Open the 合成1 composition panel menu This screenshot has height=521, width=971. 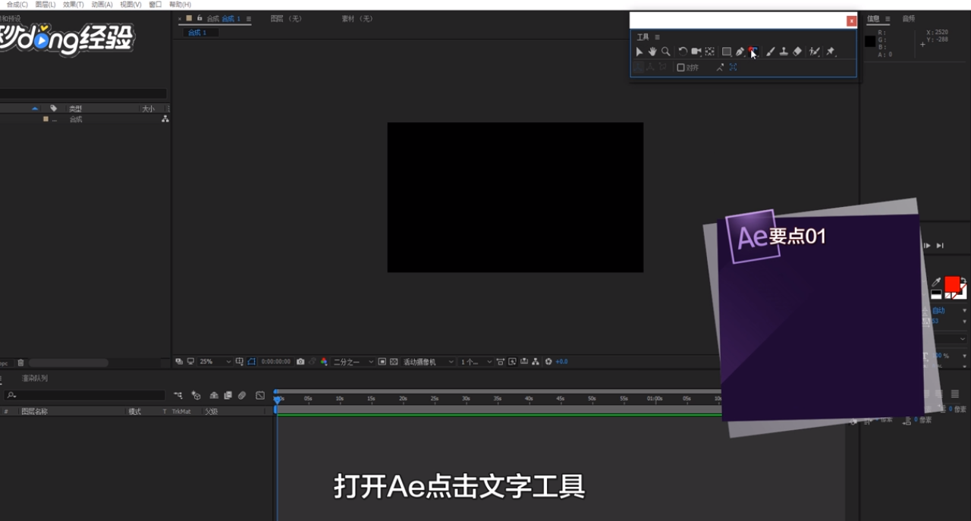248,19
